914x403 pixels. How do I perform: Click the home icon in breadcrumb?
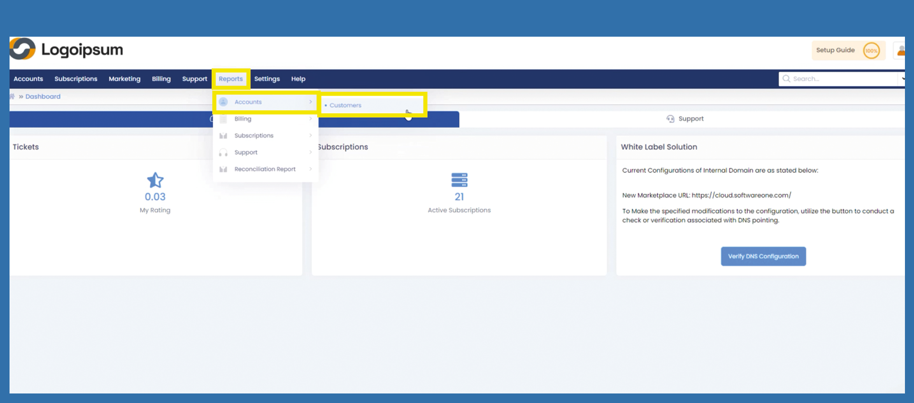(x=12, y=96)
